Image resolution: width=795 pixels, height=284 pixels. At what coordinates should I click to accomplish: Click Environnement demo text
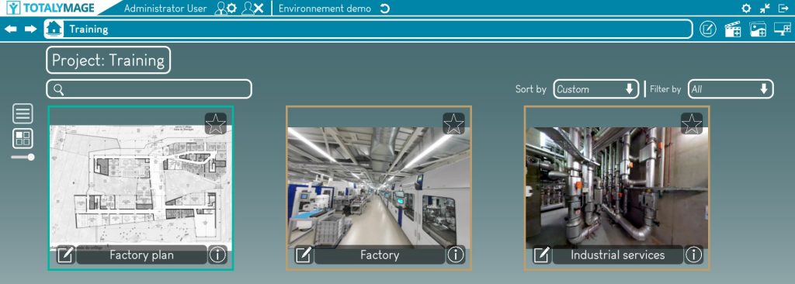[x=325, y=9]
